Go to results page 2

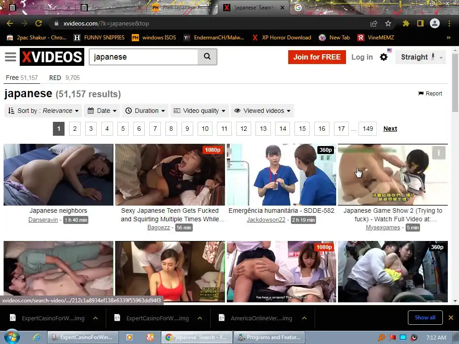pos(75,129)
